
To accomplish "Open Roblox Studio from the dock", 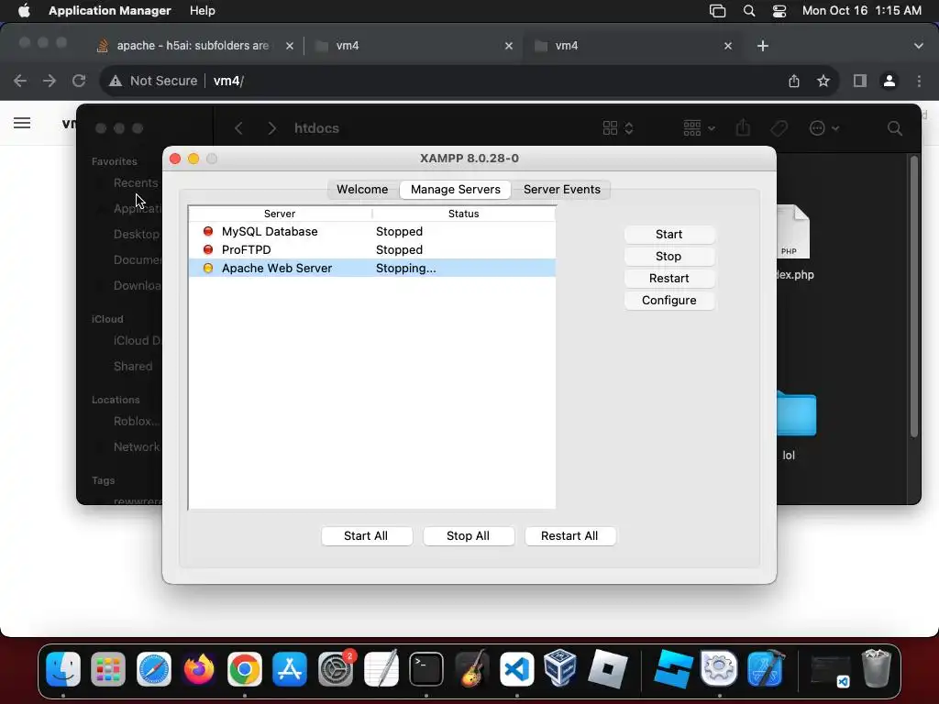I will point(674,668).
